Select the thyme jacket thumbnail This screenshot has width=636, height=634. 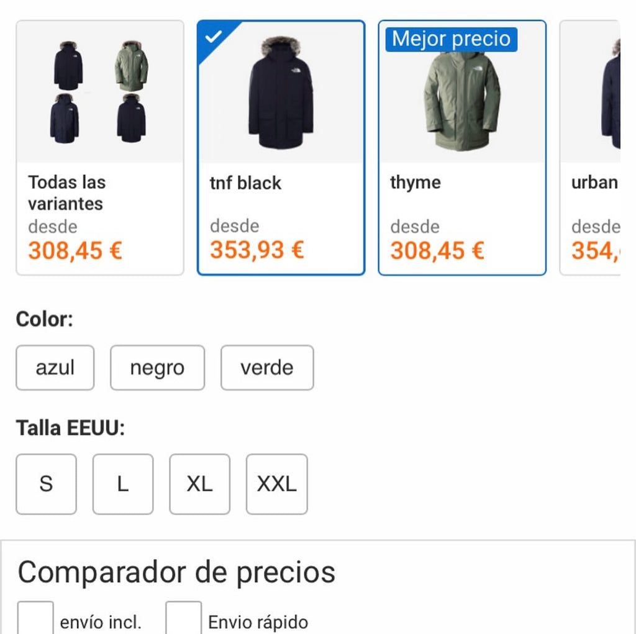click(462, 99)
